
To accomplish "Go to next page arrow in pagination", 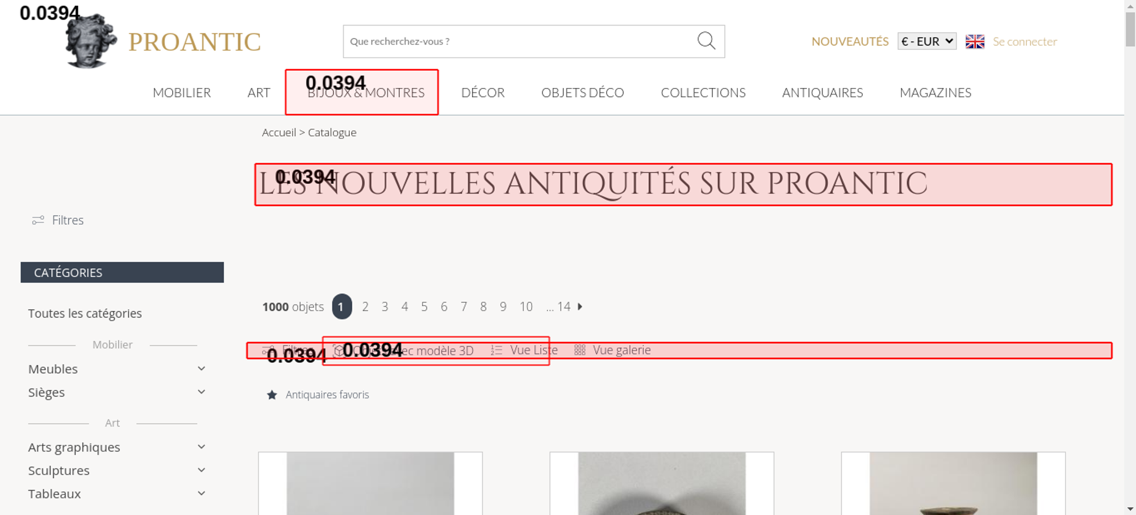I will pos(580,307).
